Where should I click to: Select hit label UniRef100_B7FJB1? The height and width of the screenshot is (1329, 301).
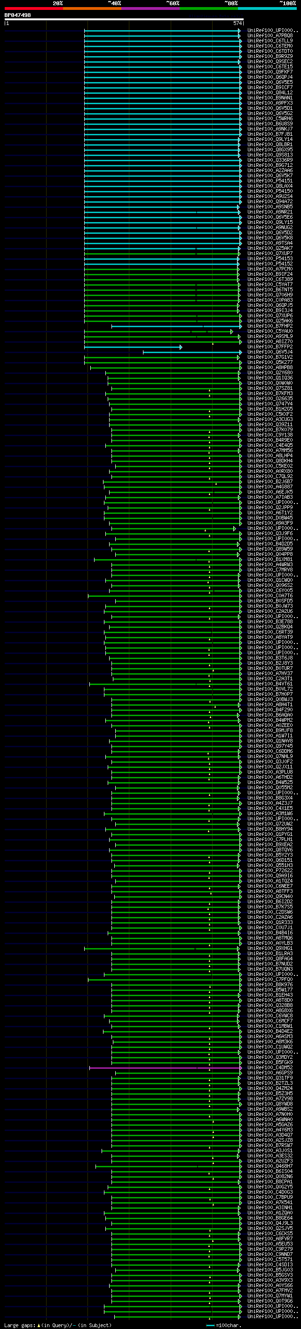[269, 134]
